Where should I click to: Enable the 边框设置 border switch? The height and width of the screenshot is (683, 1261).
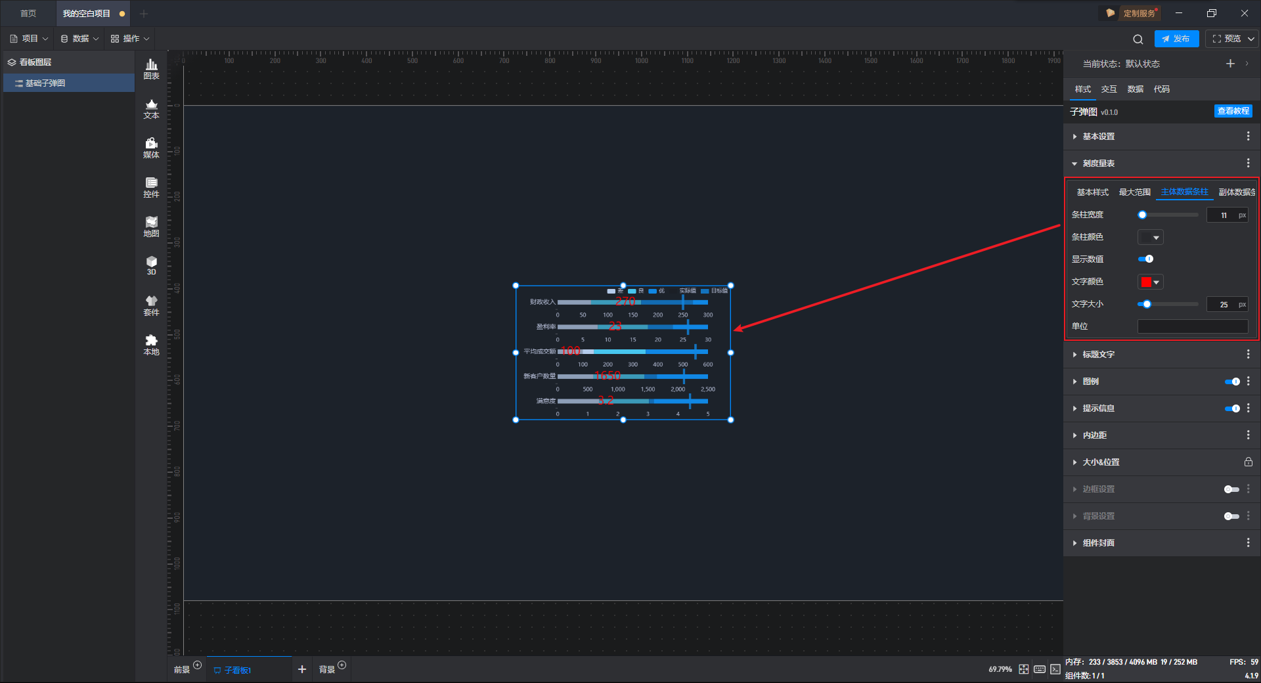pos(1232,489)
